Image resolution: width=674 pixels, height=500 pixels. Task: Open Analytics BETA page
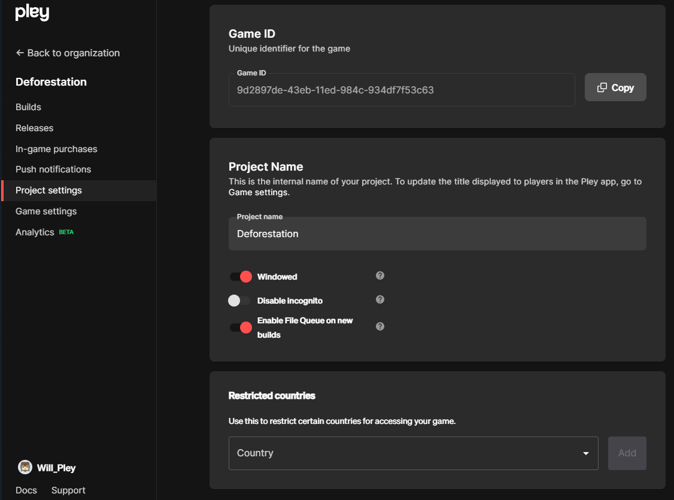click(x=45, y=232)
